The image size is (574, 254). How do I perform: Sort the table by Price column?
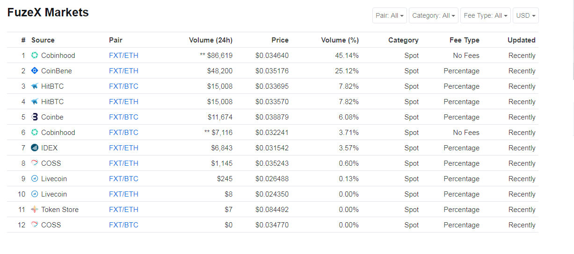tap(280, 40)
